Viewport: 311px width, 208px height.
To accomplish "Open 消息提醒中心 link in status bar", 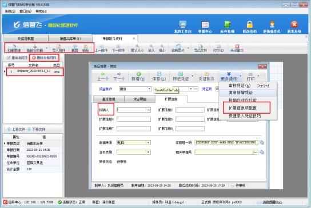I will click(x=272, y=202).
